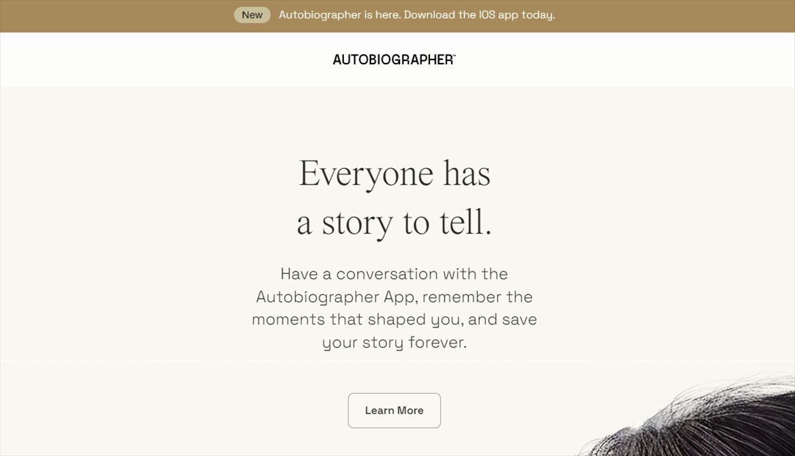Click the 'New' badge in banner

point(252,15)
